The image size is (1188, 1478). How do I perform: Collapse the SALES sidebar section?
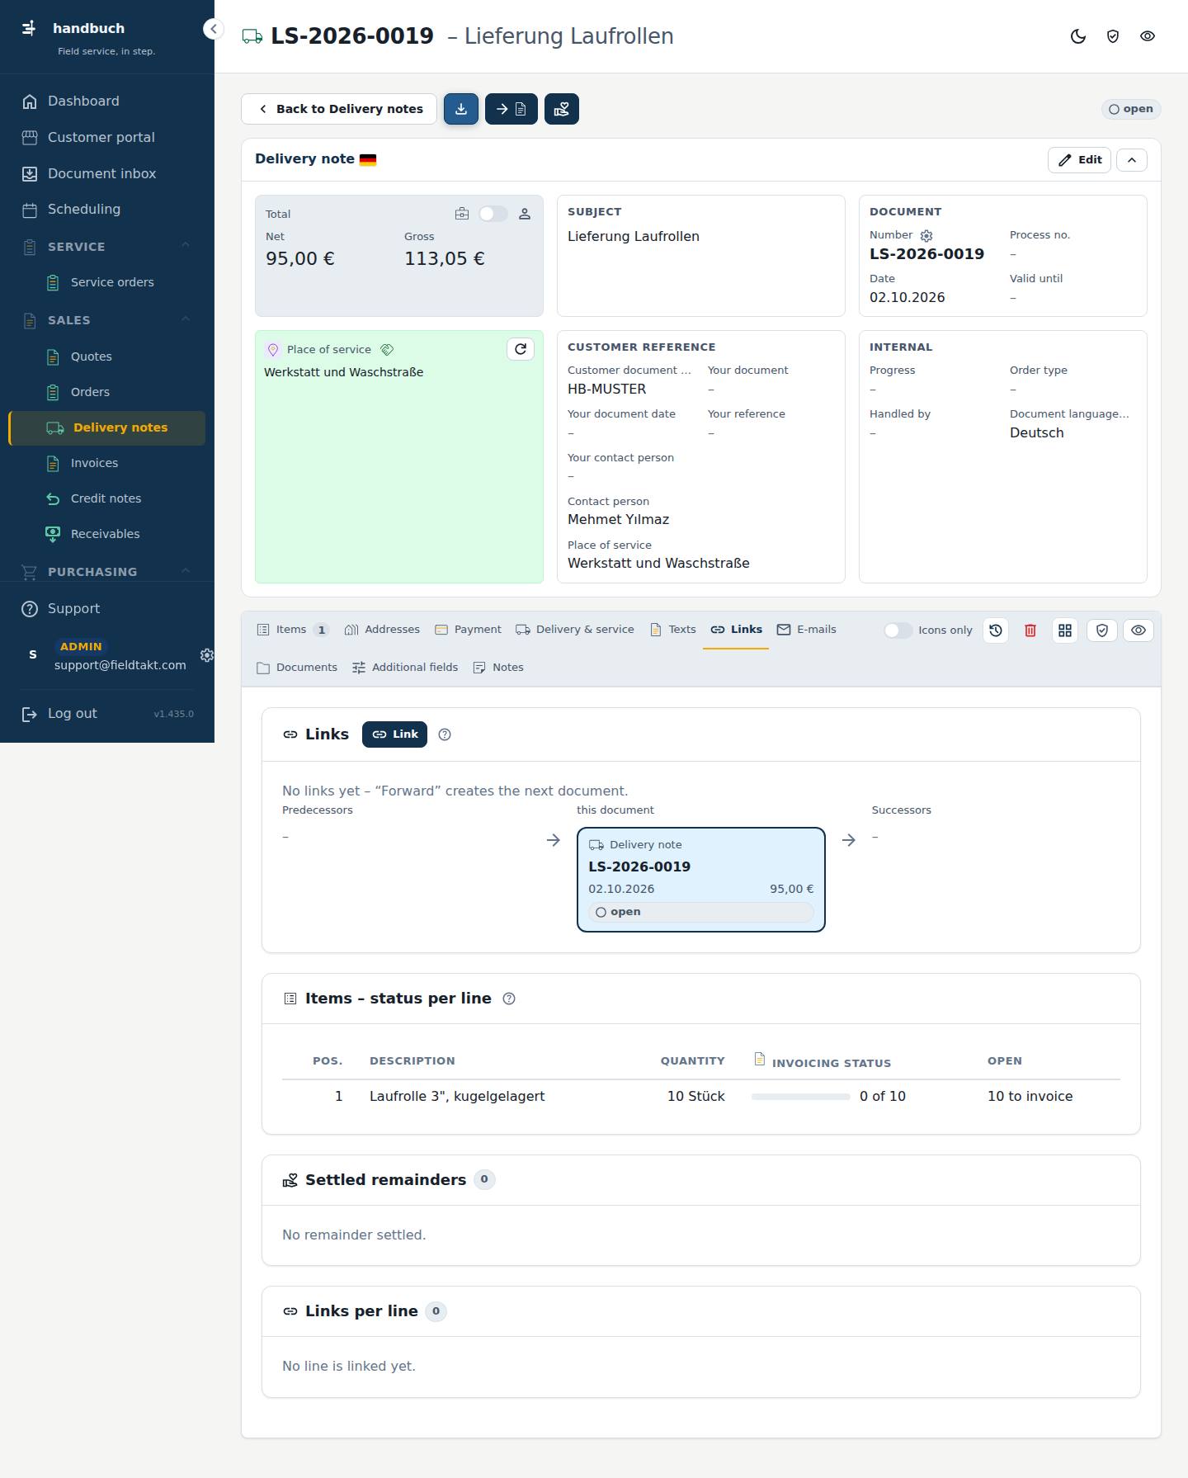(x=186, y=319)
